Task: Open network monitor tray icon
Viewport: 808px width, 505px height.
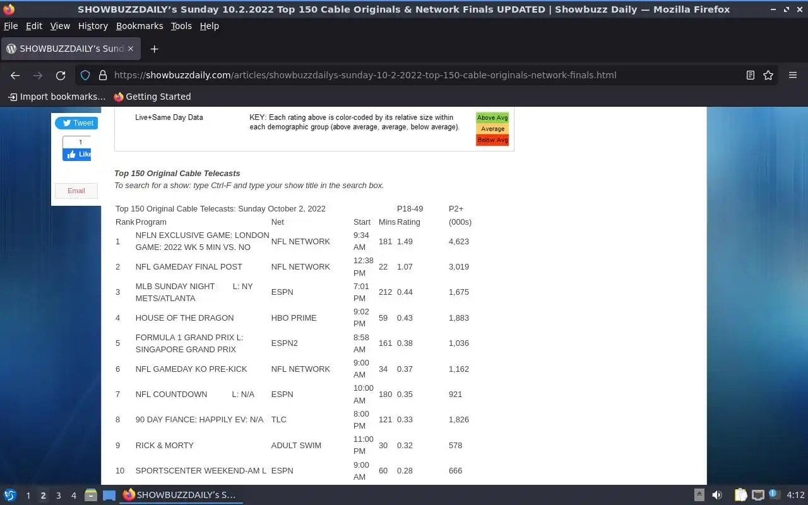Action: pyautogui.click(x=758, y=495)
